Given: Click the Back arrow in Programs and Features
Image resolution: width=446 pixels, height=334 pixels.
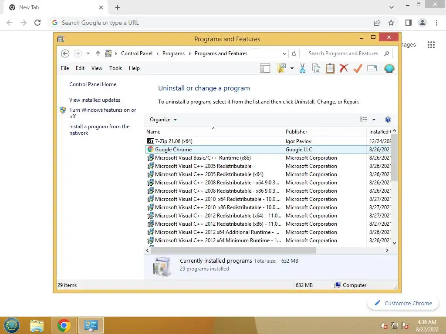Looking at the screenshot, I should click(65, 53).
